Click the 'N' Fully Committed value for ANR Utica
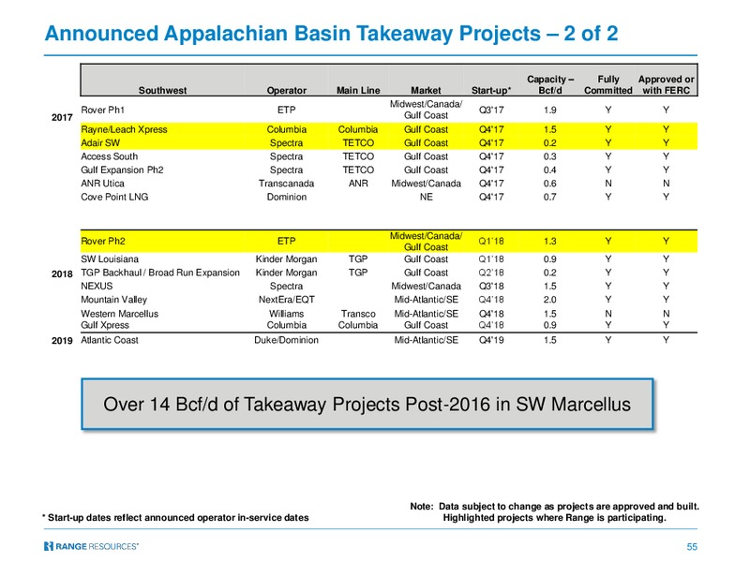This screenshot has height=562, width=750. click(607, 184)
